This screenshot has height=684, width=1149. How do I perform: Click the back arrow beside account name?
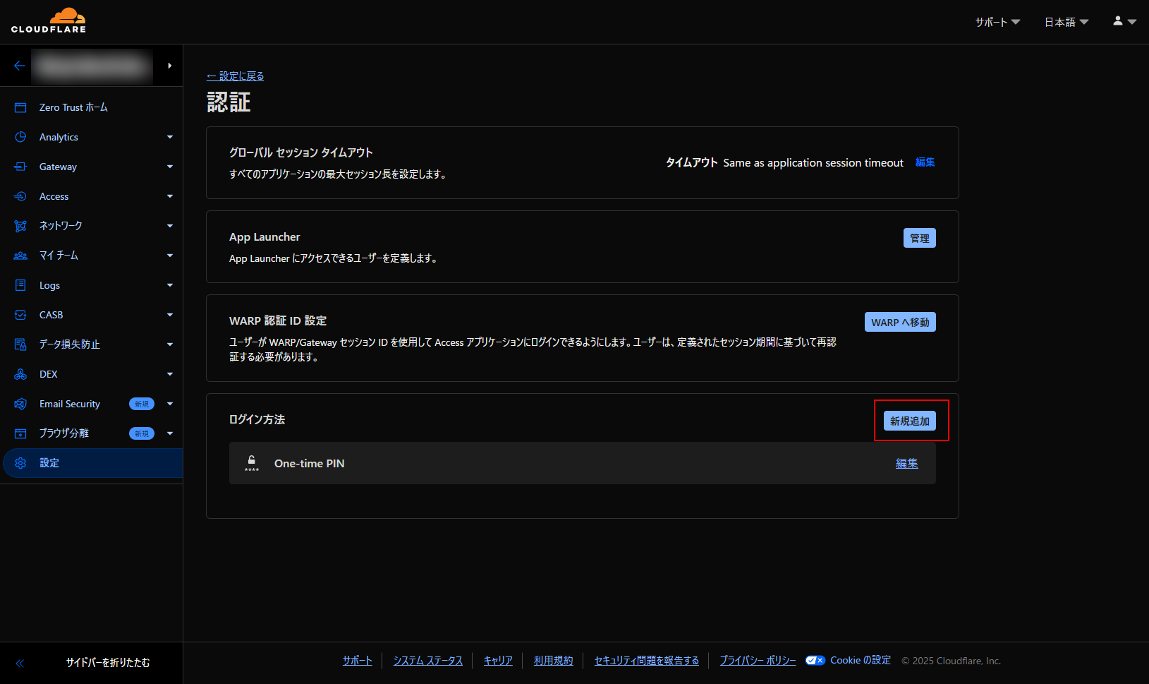pyautogui.click(x=20, y=66)
